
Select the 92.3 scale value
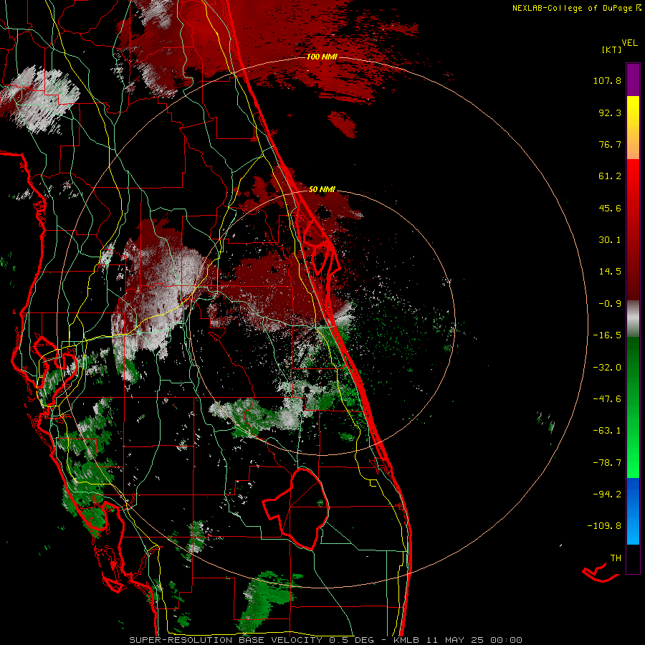610,113
